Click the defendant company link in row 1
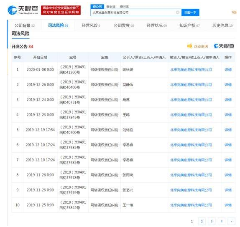 coord(191,70)
